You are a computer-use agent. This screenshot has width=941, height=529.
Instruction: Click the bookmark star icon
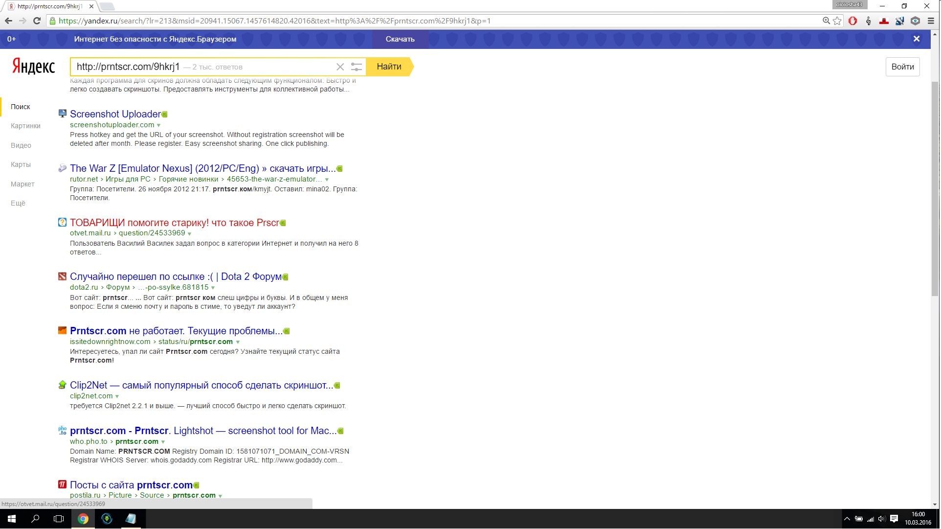click(838, 21)
